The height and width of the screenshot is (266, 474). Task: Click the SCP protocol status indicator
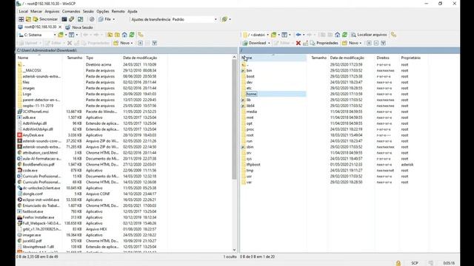pyautogui.click(x=415, y=263)
